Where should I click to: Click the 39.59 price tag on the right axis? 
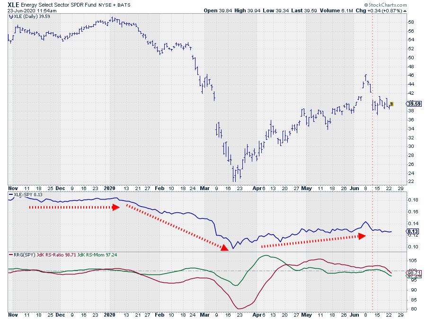[414, 104]
